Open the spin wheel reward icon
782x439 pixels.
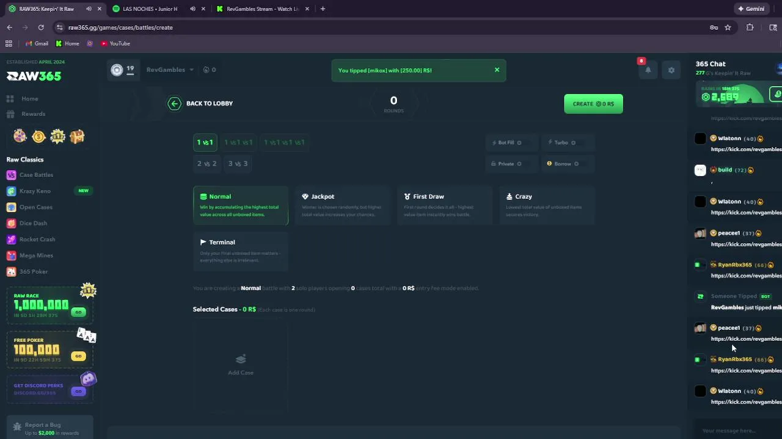tap(20, 137)
